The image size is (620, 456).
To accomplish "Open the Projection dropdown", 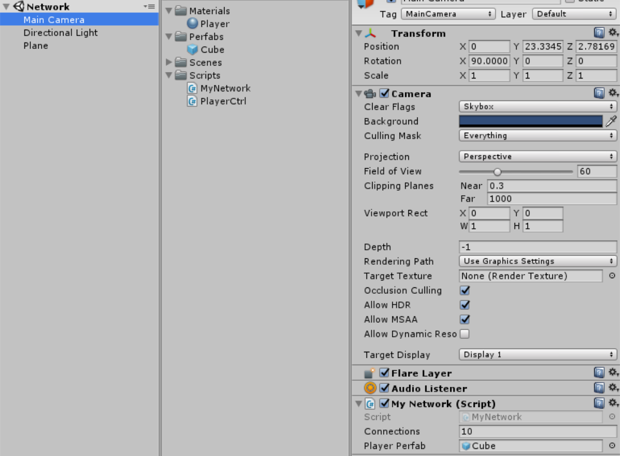I will (536, 156).
